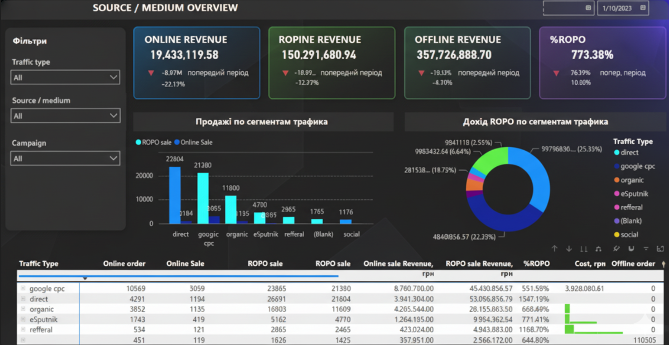
Task: Open the start date calendar picker icon
Action: [x=588, y=7]
